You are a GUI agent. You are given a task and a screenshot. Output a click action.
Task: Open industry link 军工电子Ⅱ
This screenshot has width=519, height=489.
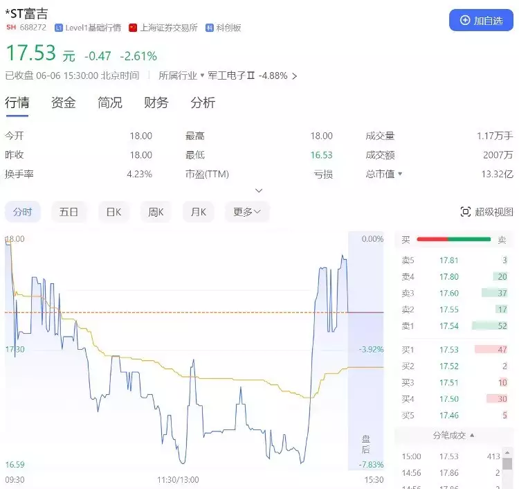click(231, 76)
